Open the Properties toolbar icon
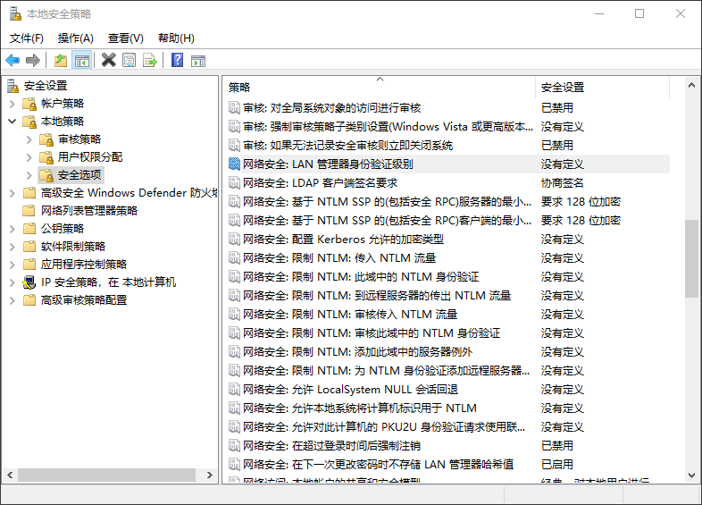702x505 pixels. [129, 60]
